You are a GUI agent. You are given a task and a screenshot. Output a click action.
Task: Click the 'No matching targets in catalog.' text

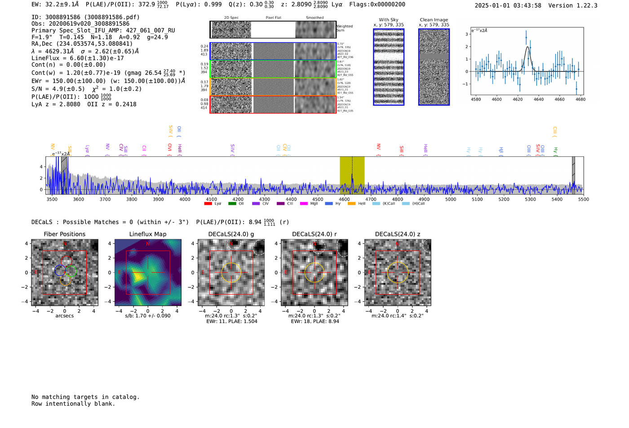(85, 397)
